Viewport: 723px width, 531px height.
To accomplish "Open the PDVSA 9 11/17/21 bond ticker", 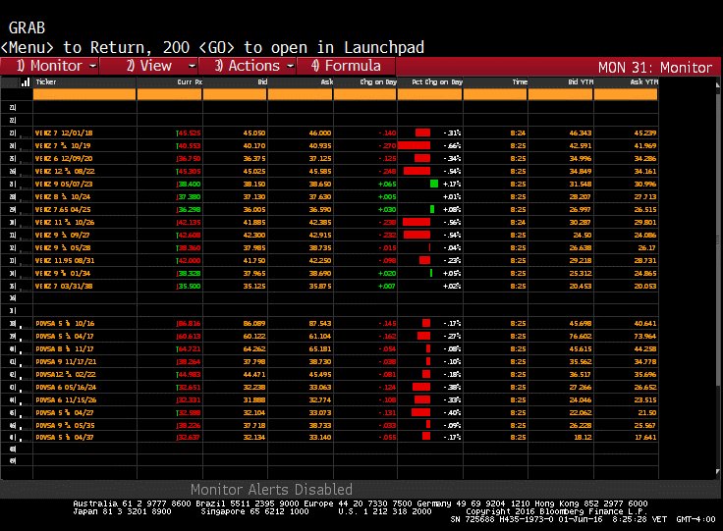I will 63,361.
